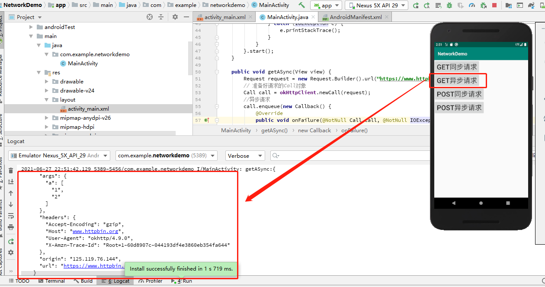Hide the Project panel with minus icon
545x287 pixels.
pyautogui.click(x=186, y=17)
